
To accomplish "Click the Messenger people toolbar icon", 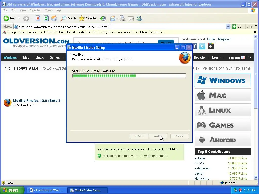I will (x=139, y=18).
